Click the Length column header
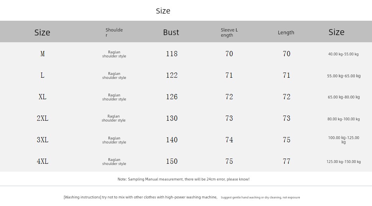This screenshot has height=206, width=372. [286, 33]
